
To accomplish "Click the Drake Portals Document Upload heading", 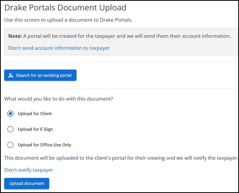I will pyautogui.click(x=65, y=7).
